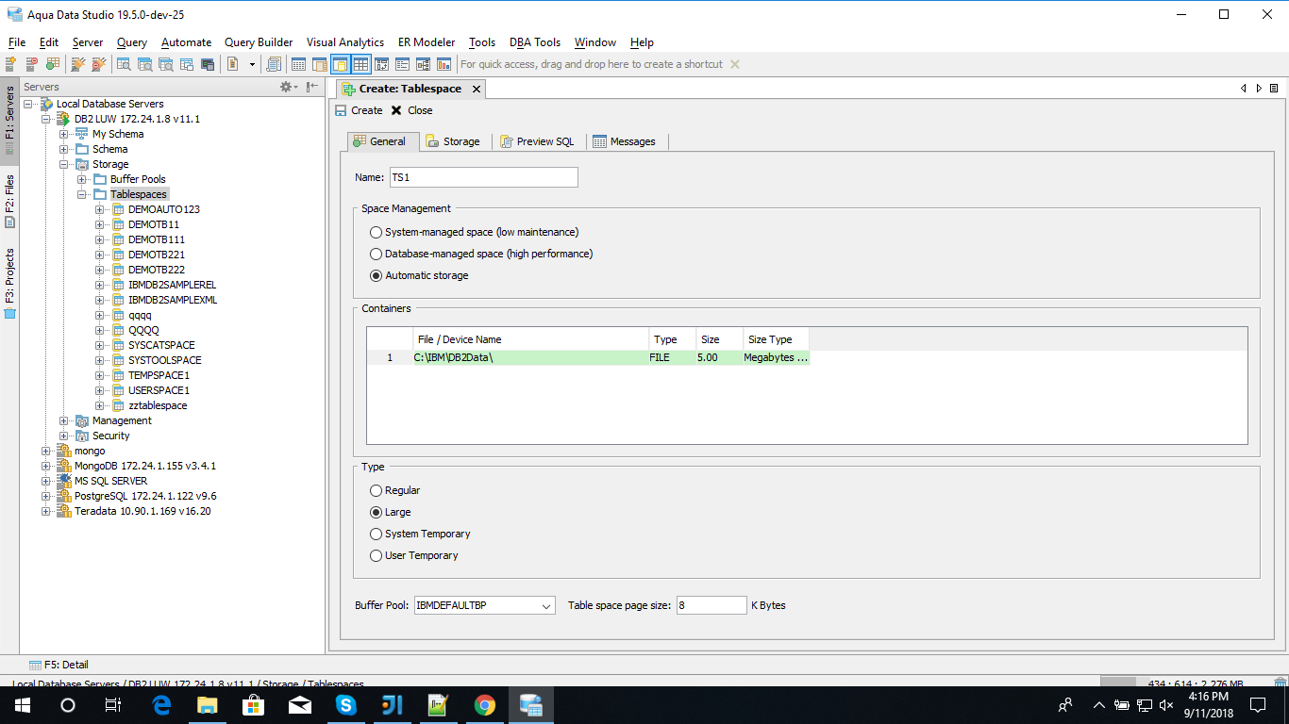Click the connect plug toolbar icon
This screenshot has width=1289, height=724.
tap(77, 64)
